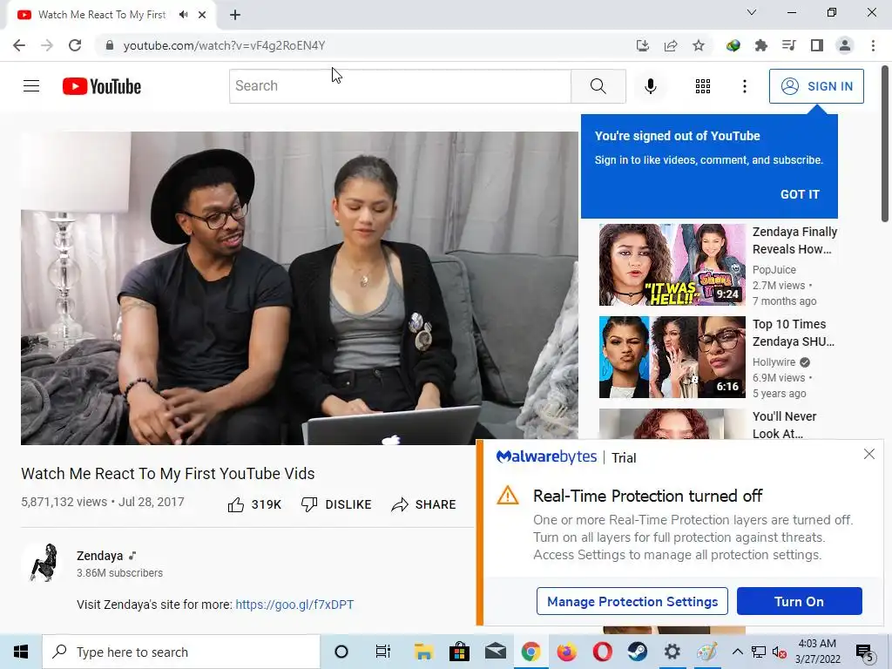The image size is (892, 669).
Task: Launch Opera from the taskbar
Action: coord(602,652)
